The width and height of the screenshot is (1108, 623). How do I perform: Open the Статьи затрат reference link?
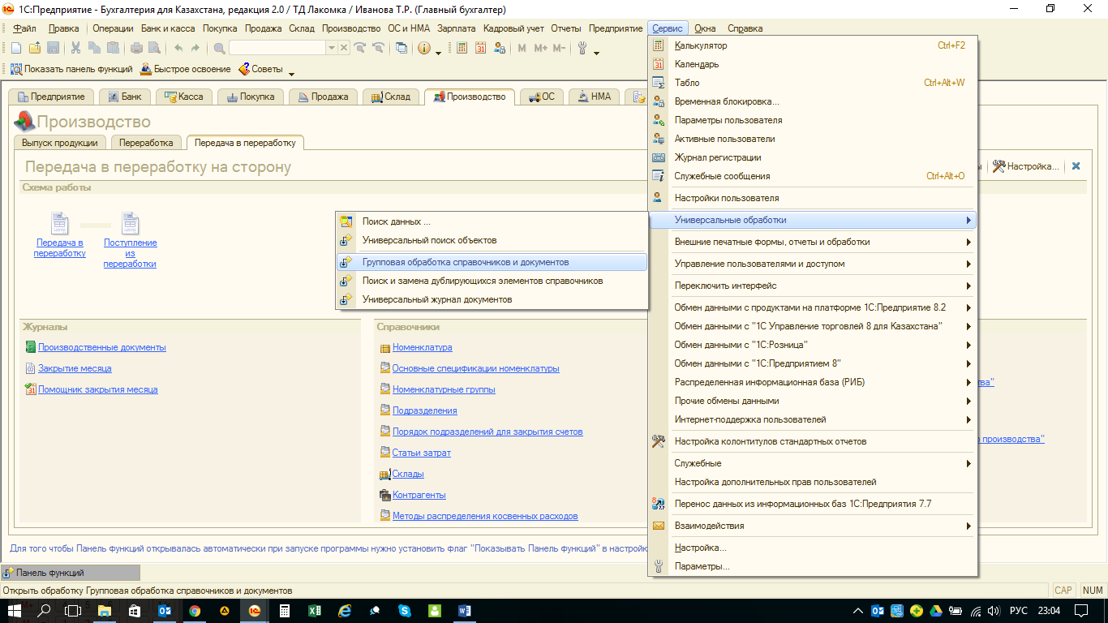[422, 453]
